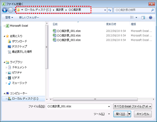Click the Back navigation arrow button

pyautogui.click(x=5, y=10)
